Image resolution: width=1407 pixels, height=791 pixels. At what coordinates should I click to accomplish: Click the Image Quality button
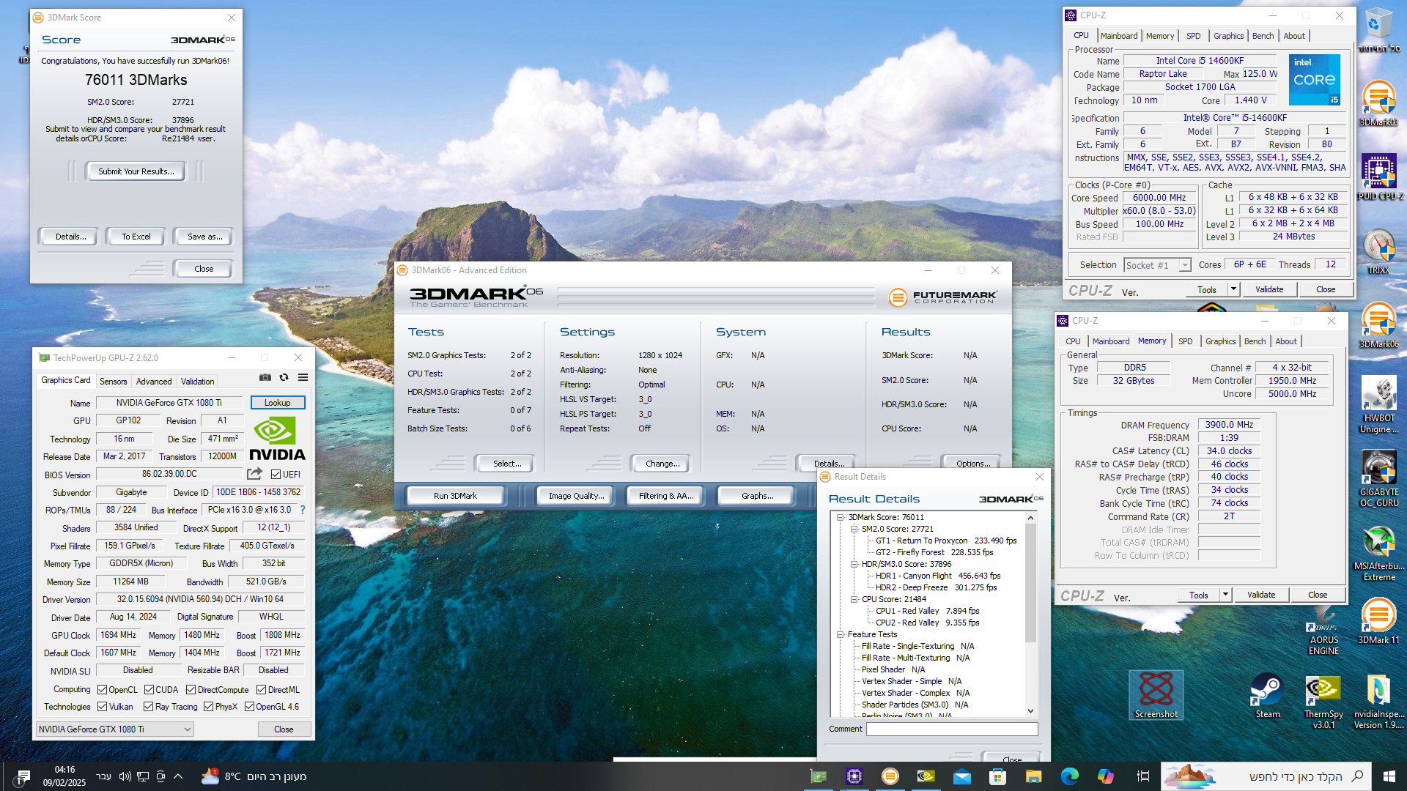pos(577,496)
